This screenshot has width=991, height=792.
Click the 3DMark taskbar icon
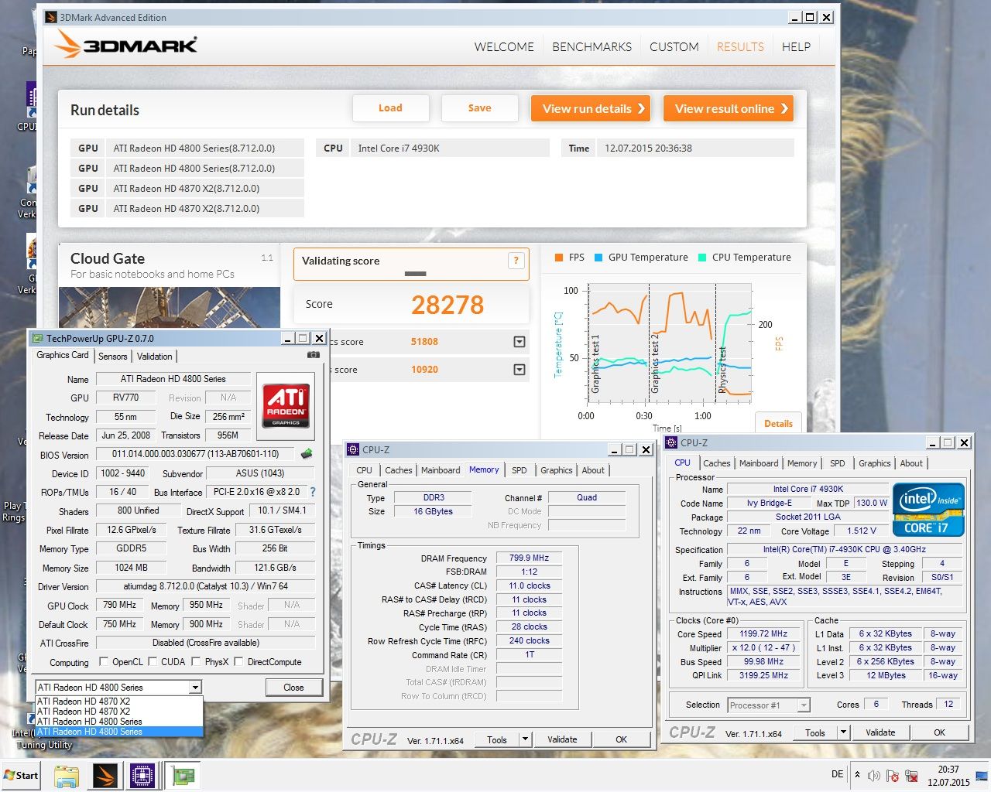pyautogui.click(x=105, y=775)
